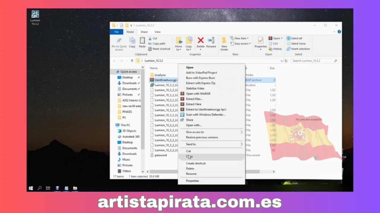Collapse the ribbon with the chevron

point(334,32)
